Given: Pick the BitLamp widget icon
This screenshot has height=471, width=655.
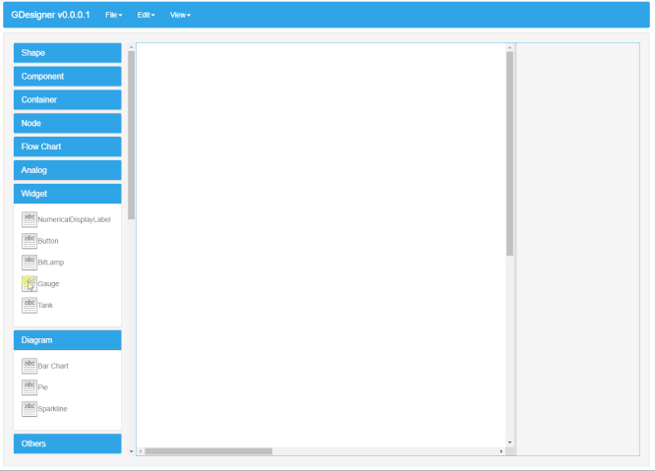Looking at the screenshot, I should (29, 263).
